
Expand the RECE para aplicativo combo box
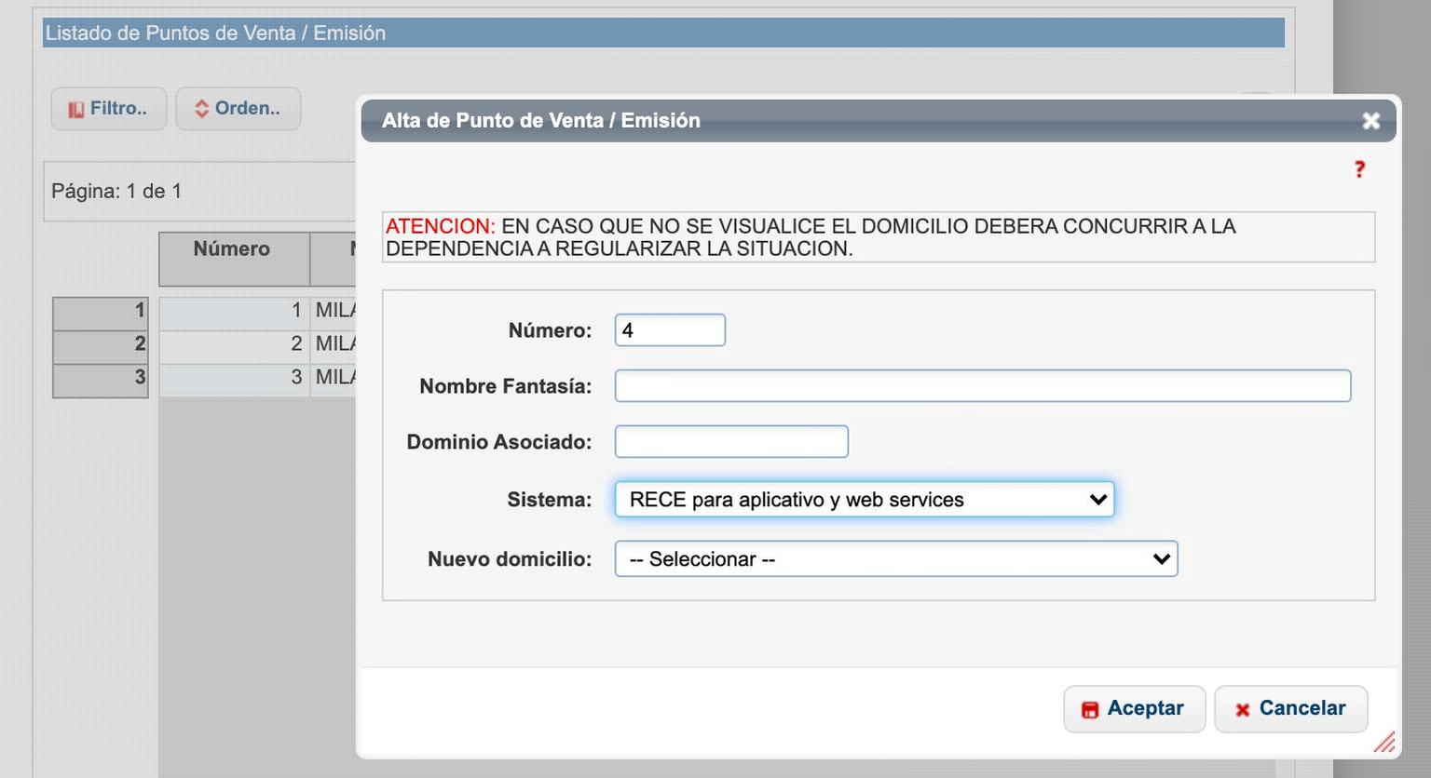point(864,500)
